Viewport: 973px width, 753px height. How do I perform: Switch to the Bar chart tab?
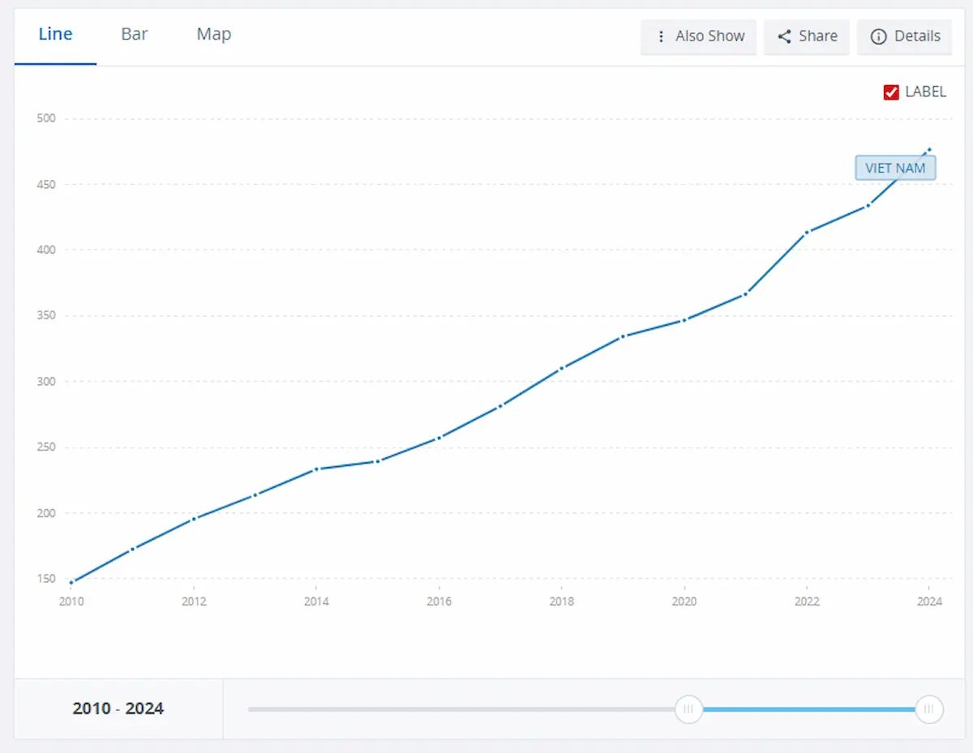[x=135, y=34]
